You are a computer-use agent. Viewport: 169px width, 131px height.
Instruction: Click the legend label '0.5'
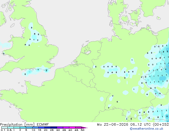click(x=9, y=130)
